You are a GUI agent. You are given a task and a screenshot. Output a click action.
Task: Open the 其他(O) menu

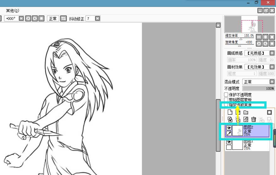[13, 11]
